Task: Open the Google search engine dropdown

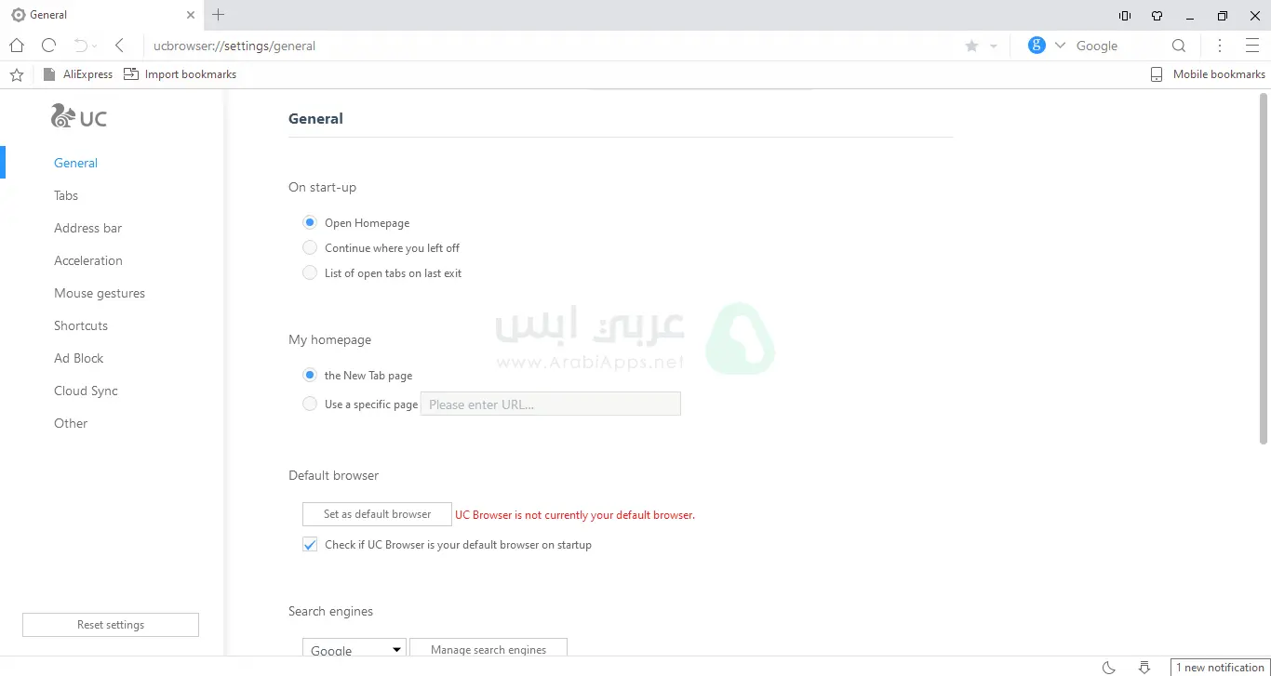Action: click(354, 650)
